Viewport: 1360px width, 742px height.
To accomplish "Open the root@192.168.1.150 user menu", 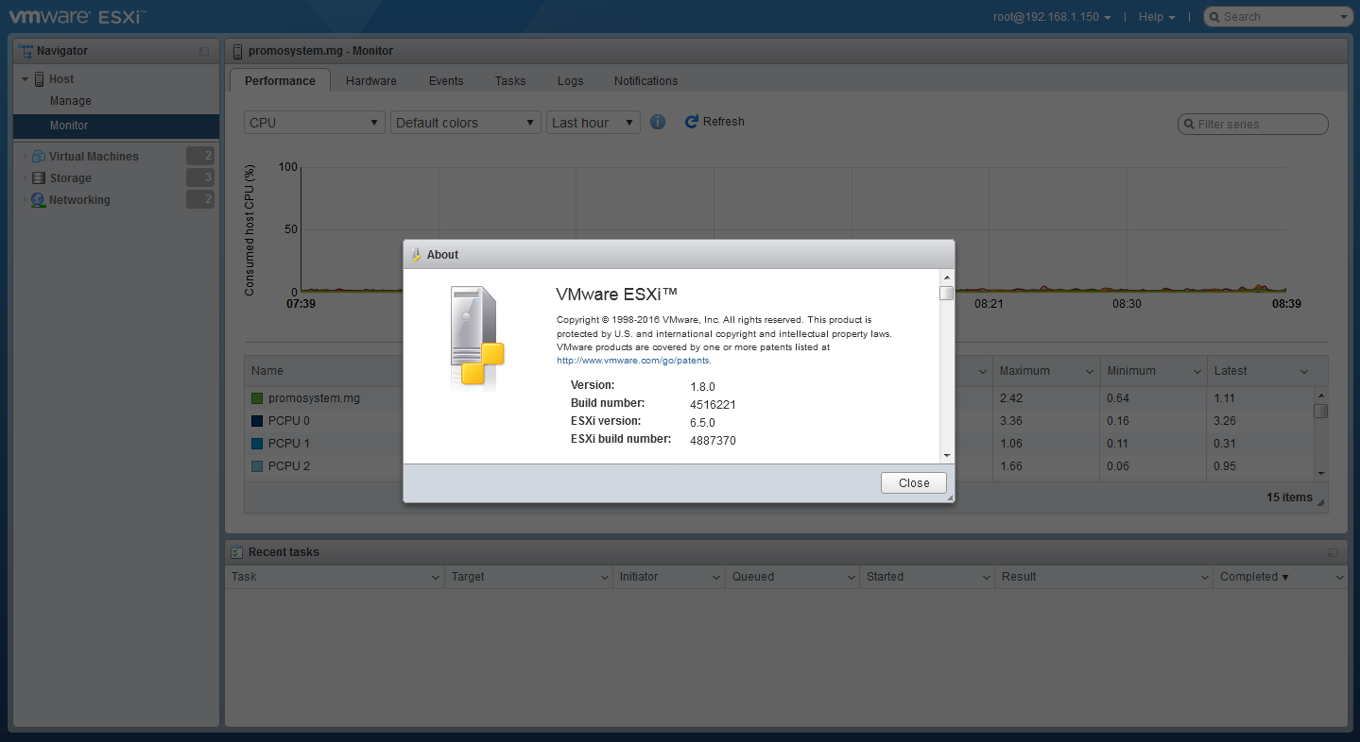I will (x=1052, y=17).
